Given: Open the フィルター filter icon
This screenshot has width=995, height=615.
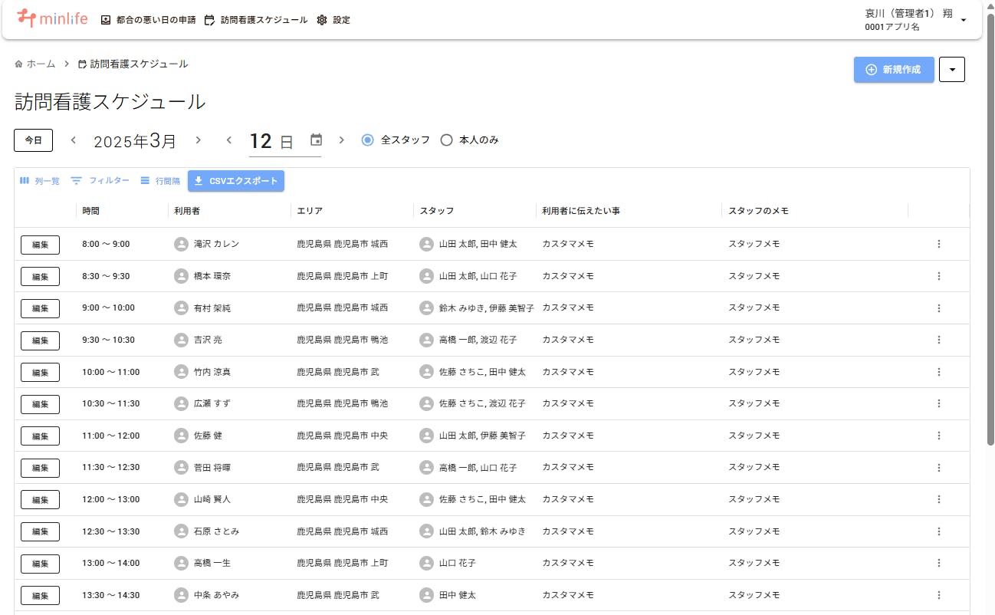Looking at the screenshot, I should [x=77, y=181].
